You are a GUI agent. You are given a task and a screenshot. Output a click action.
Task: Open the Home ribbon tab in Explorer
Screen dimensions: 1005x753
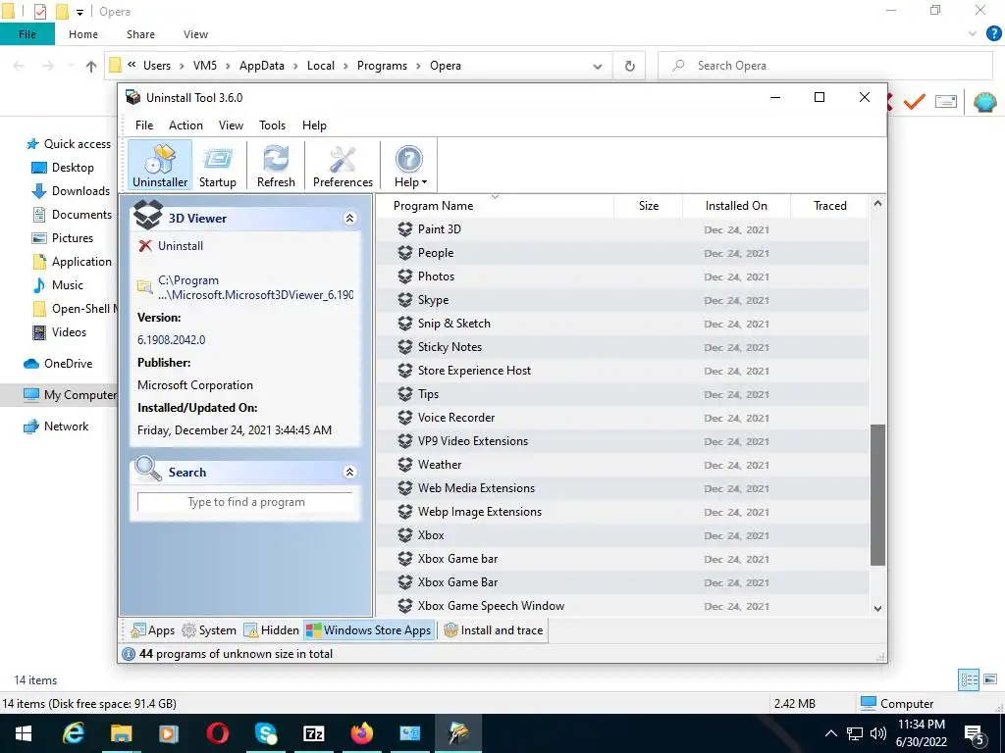83,34
